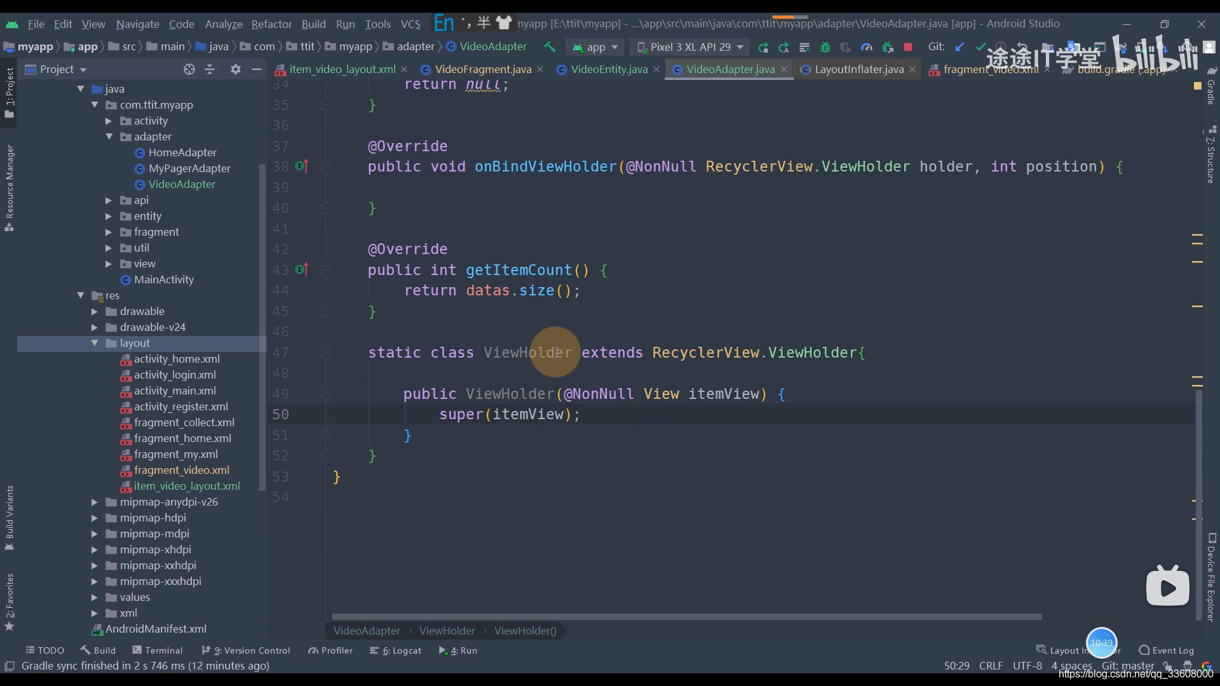
Task: Open the VCS menu
Action: tap(410, 24)
